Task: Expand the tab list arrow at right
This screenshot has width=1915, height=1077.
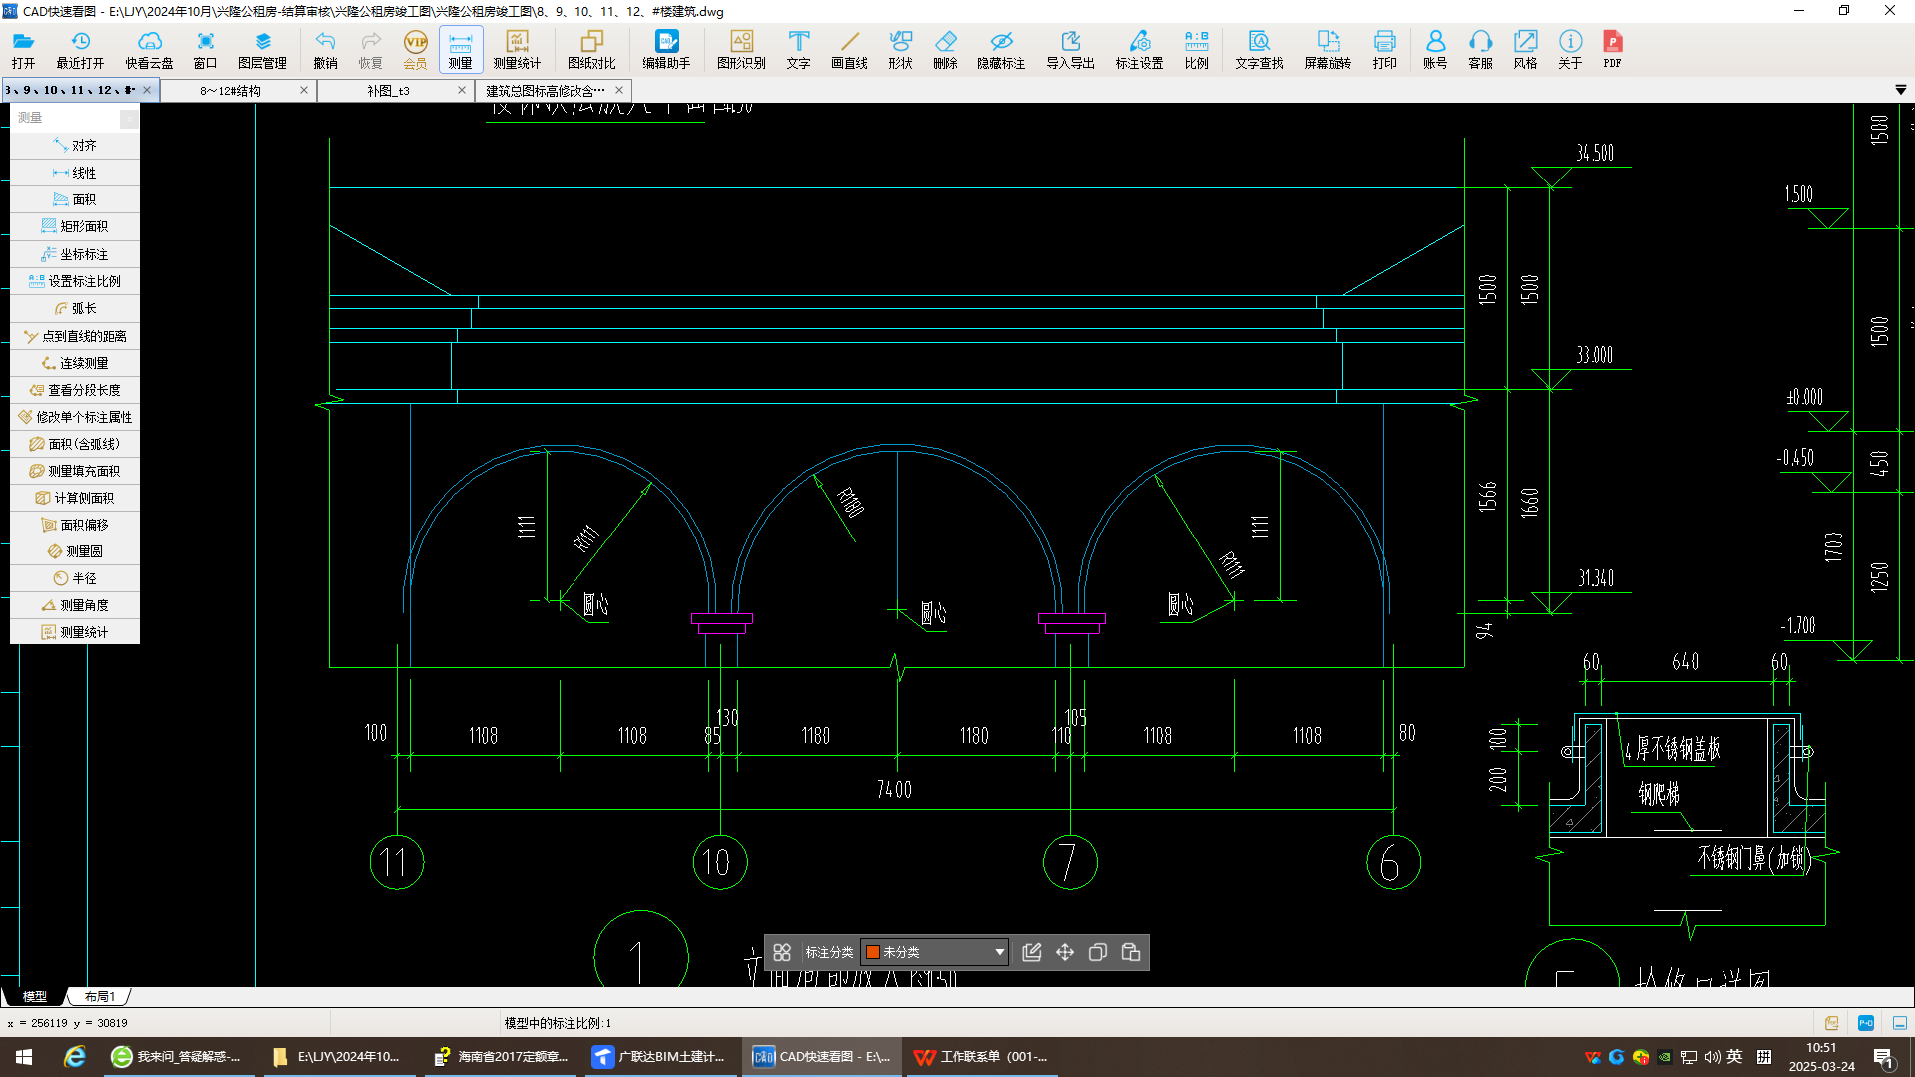Action: [1900, 90]
